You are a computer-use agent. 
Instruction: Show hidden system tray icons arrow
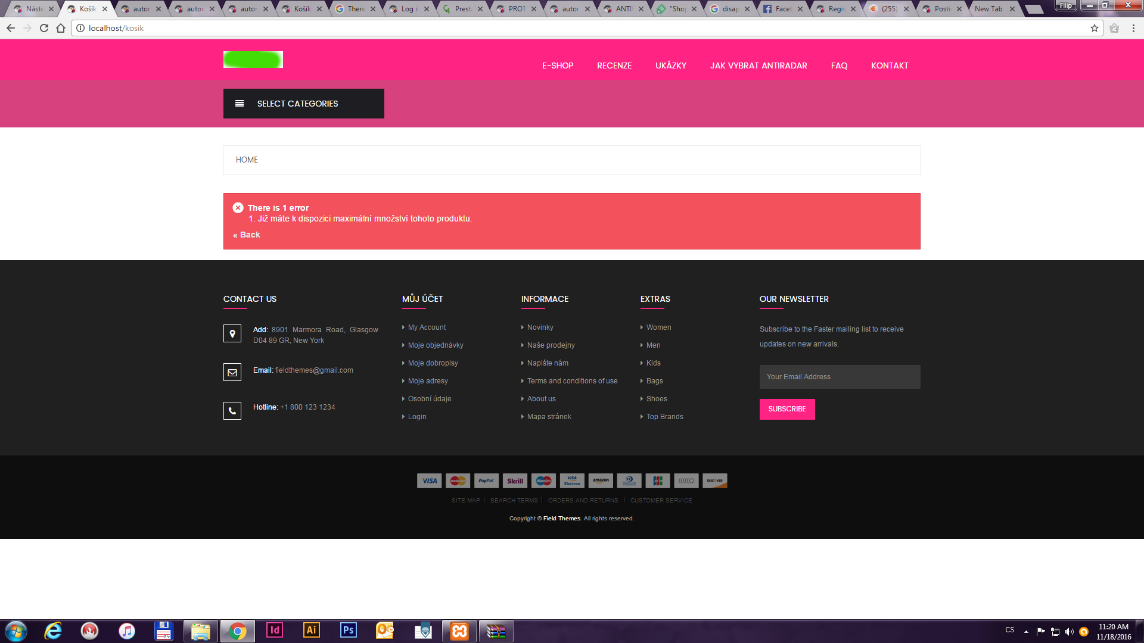tap(1026, 631)
